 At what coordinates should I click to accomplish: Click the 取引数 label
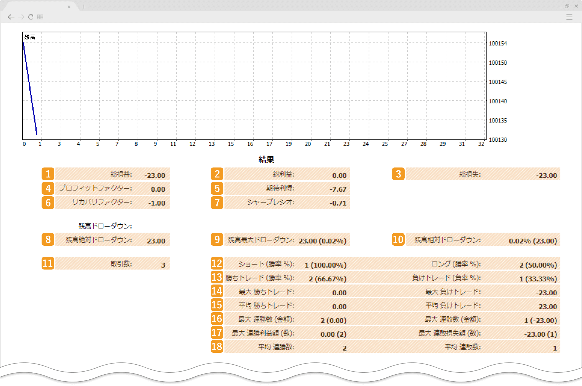(121, 264)
